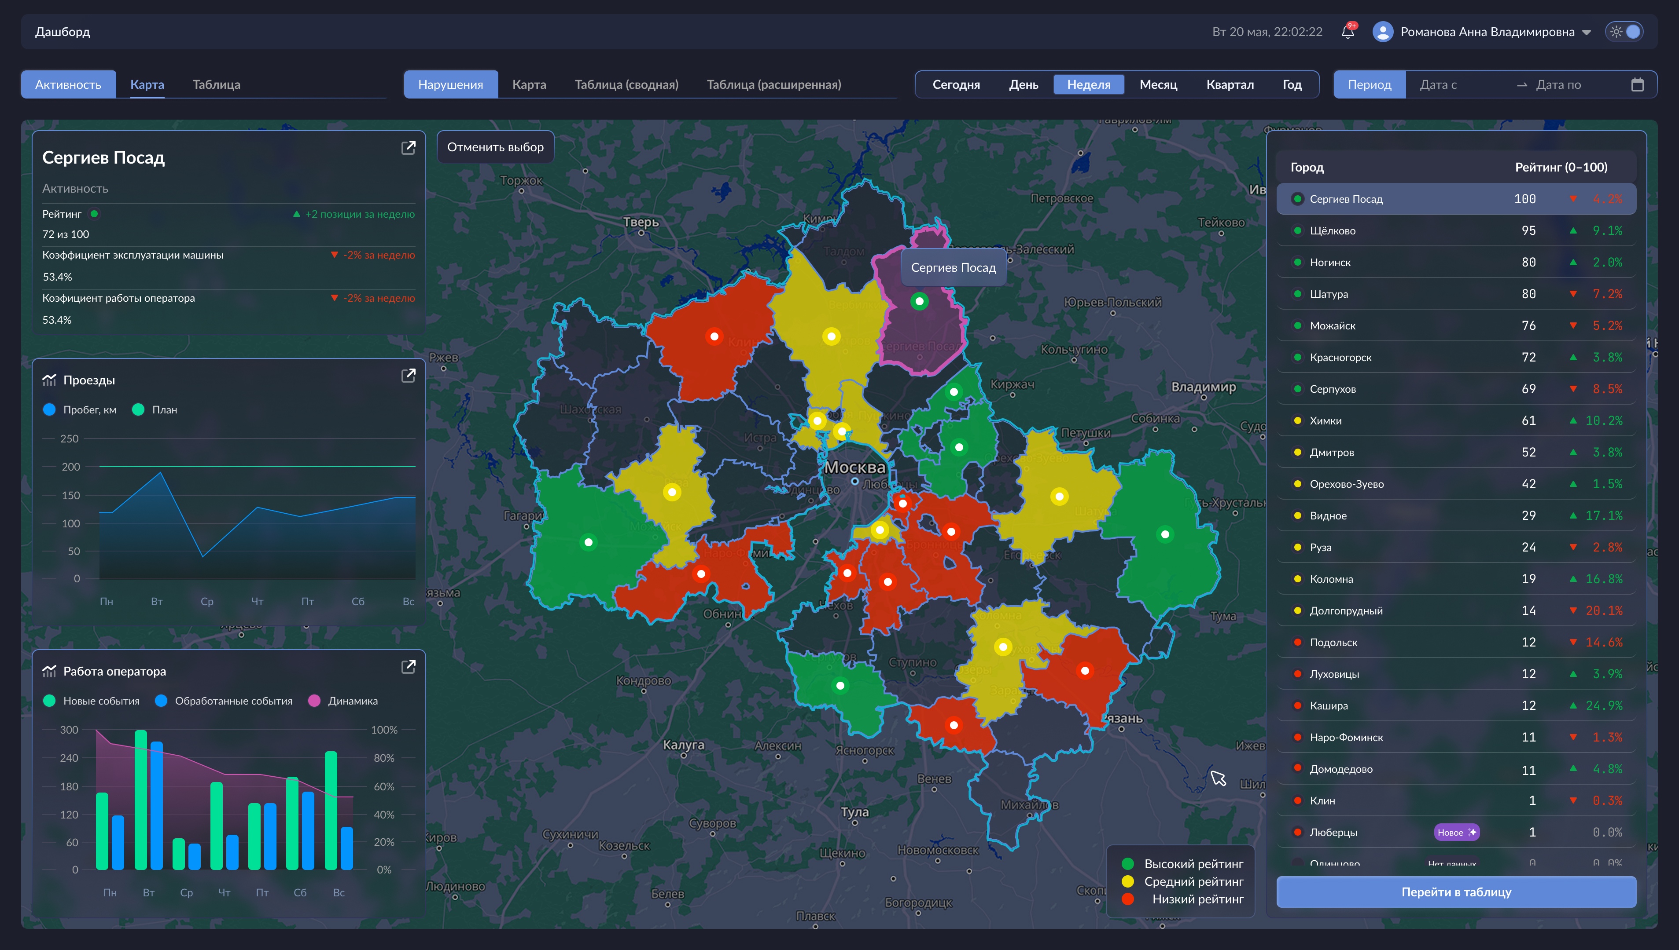Click the Проезды chart icon
The height and width of the screenshot is (950, 1679).
(49, 380)
